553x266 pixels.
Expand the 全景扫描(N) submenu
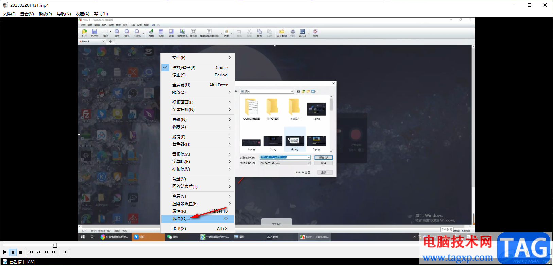coord(198,110)
